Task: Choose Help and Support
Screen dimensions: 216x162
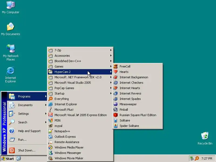Action: click(27, 131)
